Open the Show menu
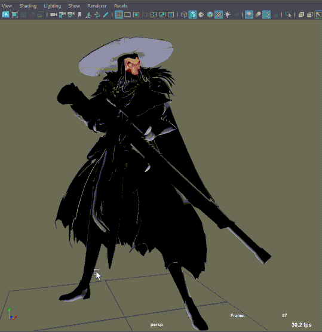The height and width of the screenshot is (332, 322). click(74, 6)
